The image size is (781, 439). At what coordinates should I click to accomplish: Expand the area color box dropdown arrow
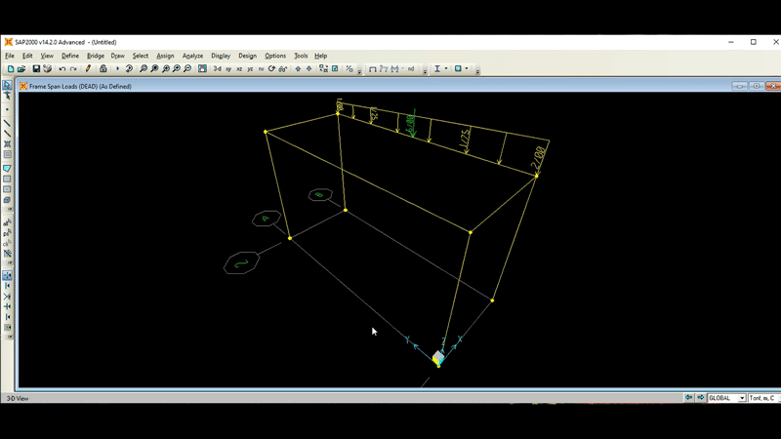pyautogui.click(x=467, y=69)
